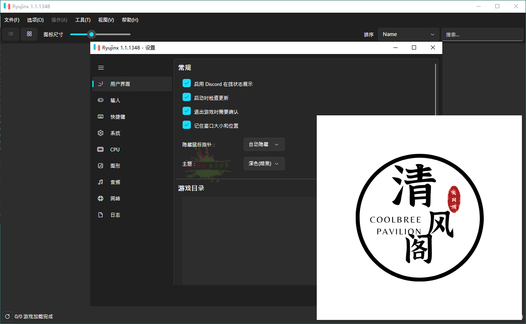Uncheck 退出游戏时需要确认
The image size is (526, 324).
click(x=187, y=111)
